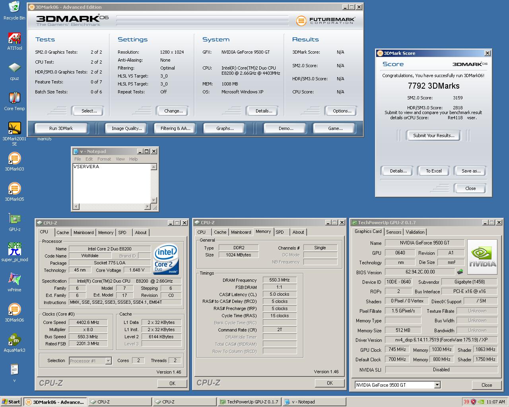The height and width of the screenshot is (407, 509).
Task: Click the Notepad horizontal scroll right arrow
Action: tap(148, 207)
